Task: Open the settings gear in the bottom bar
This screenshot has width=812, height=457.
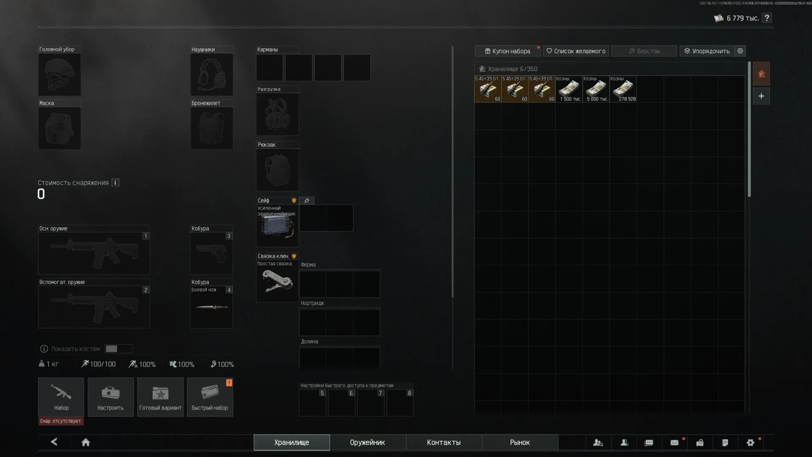Action: (x=751, y=443)
